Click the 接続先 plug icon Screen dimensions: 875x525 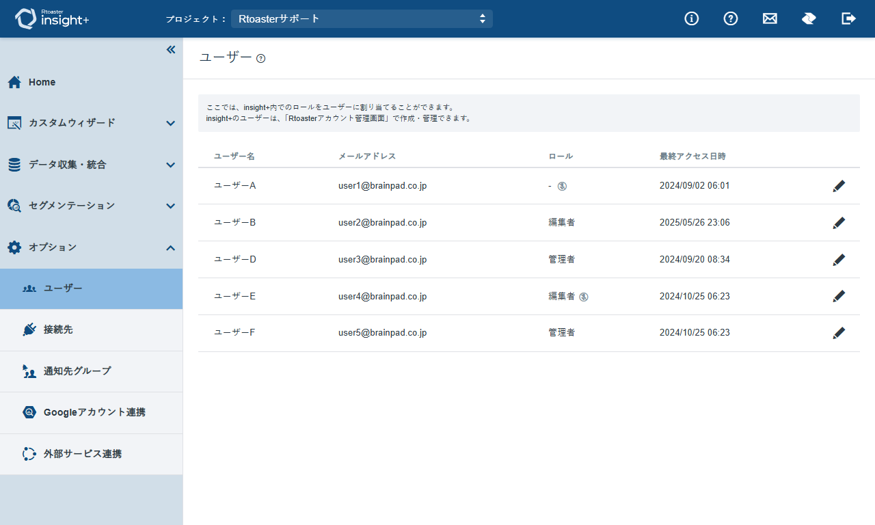coord(29,329)
